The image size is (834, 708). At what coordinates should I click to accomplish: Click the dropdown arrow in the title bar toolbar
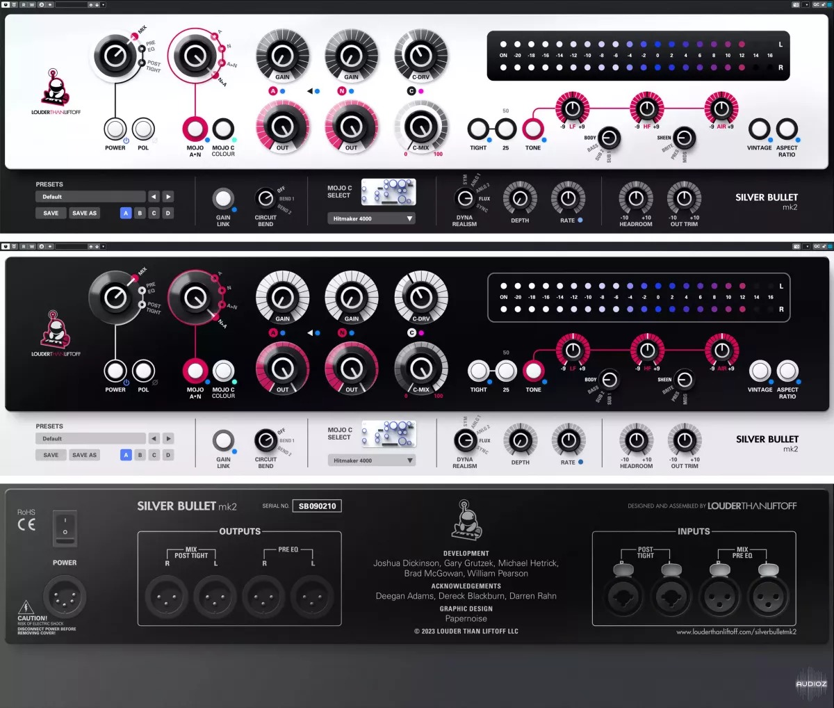(103, 5)
